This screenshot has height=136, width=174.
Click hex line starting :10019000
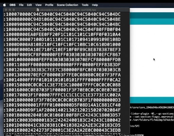(62, 105)
